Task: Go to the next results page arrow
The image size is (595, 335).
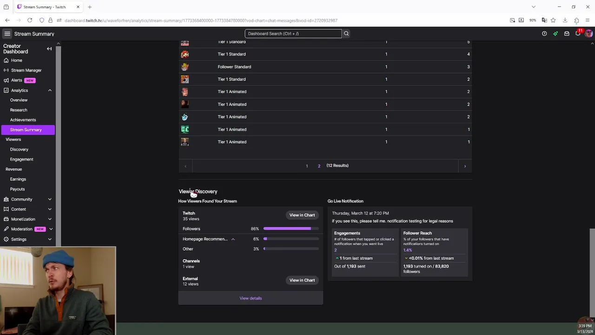Action: pyautogui.click(x=465, y=166)
